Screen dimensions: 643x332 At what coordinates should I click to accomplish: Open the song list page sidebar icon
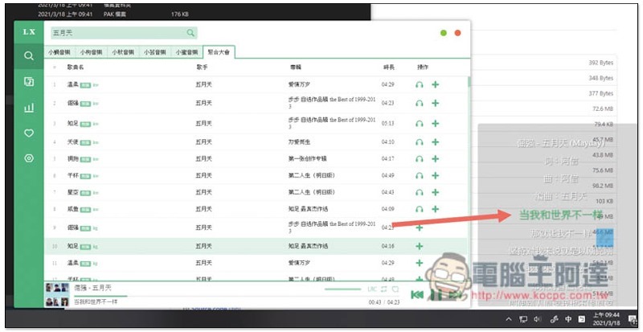coord(29,82)
